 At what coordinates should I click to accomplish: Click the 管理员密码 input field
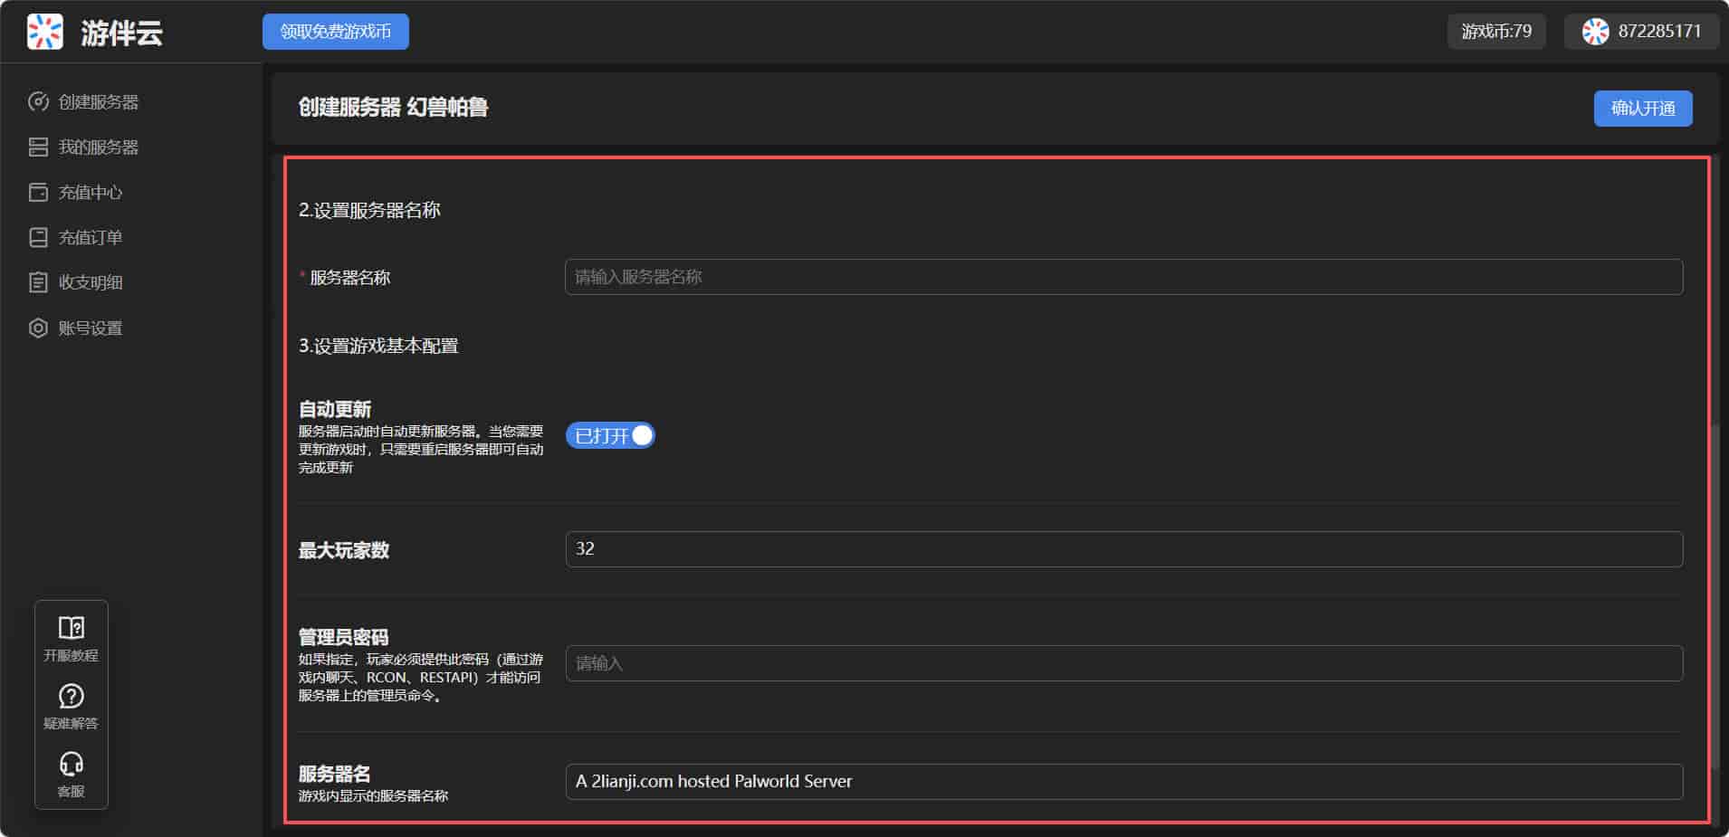(x=1123, y=663)
